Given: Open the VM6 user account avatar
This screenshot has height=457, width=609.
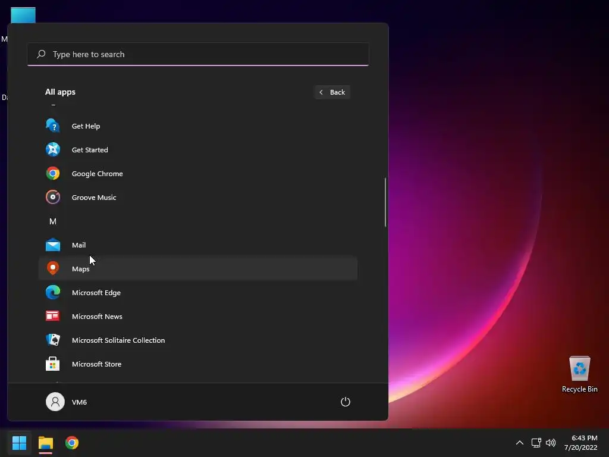Looking at the screenshot, I should tap(55, 402).
